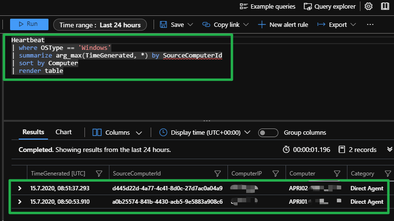394x221 pixels.
Task: Click the Computer column header
Action: tap(302, 174)
